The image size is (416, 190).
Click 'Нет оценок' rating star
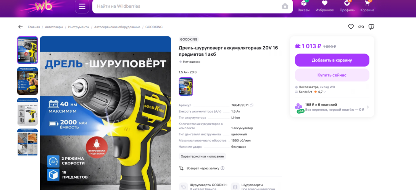click(x=181, y=62)
